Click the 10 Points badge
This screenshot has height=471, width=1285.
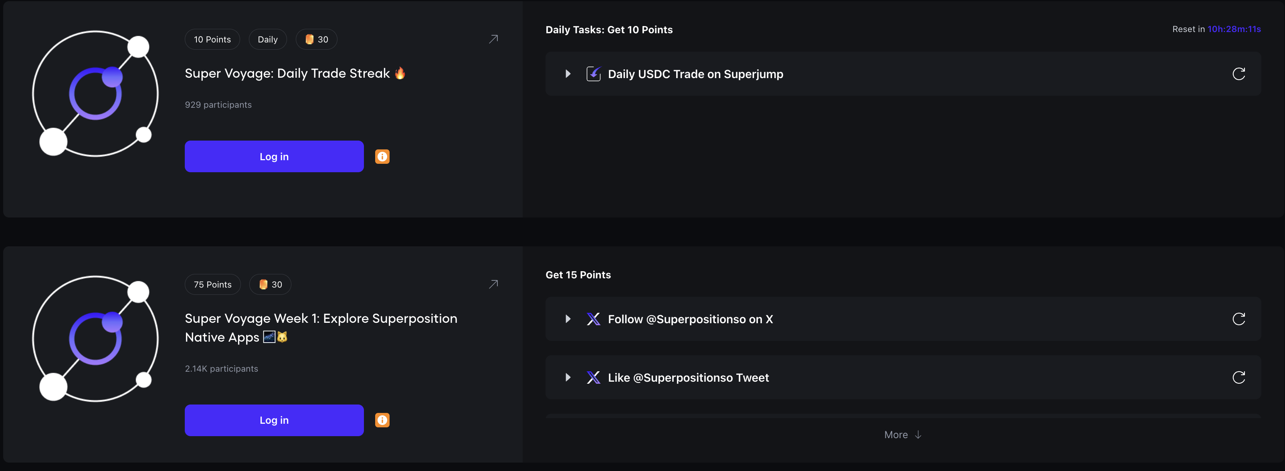click(x=212, y=39)
